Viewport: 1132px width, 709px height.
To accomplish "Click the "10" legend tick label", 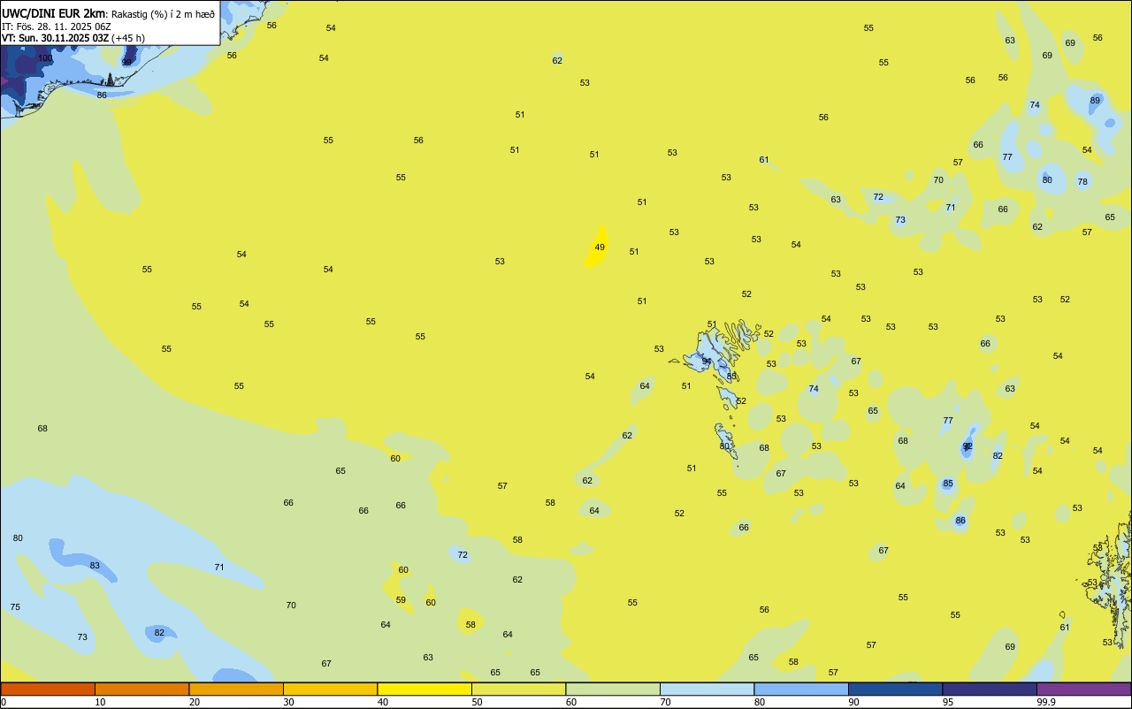I will tap(101, 702).
